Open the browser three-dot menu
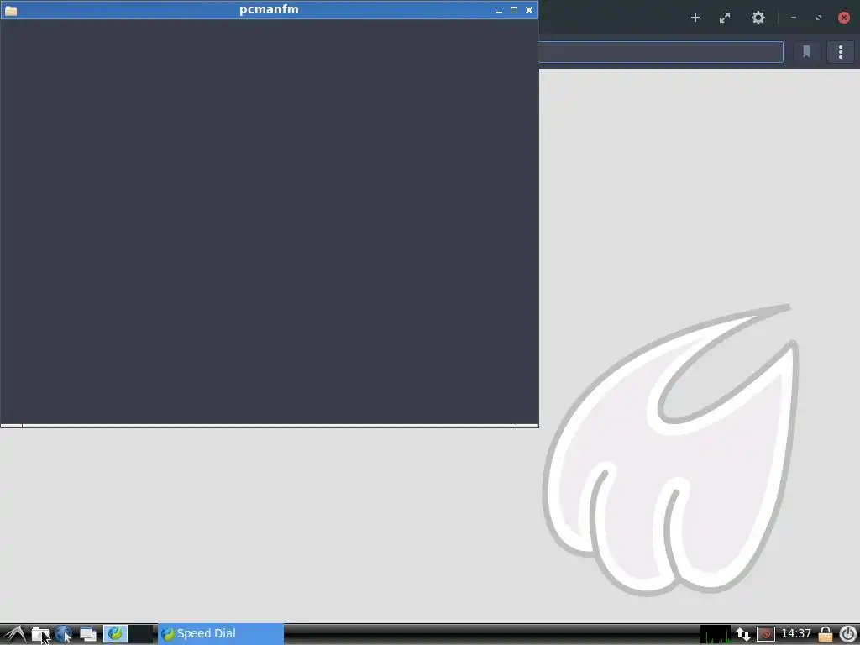The height and width of the screenshot is (645, 860). (x=840, y=52)
